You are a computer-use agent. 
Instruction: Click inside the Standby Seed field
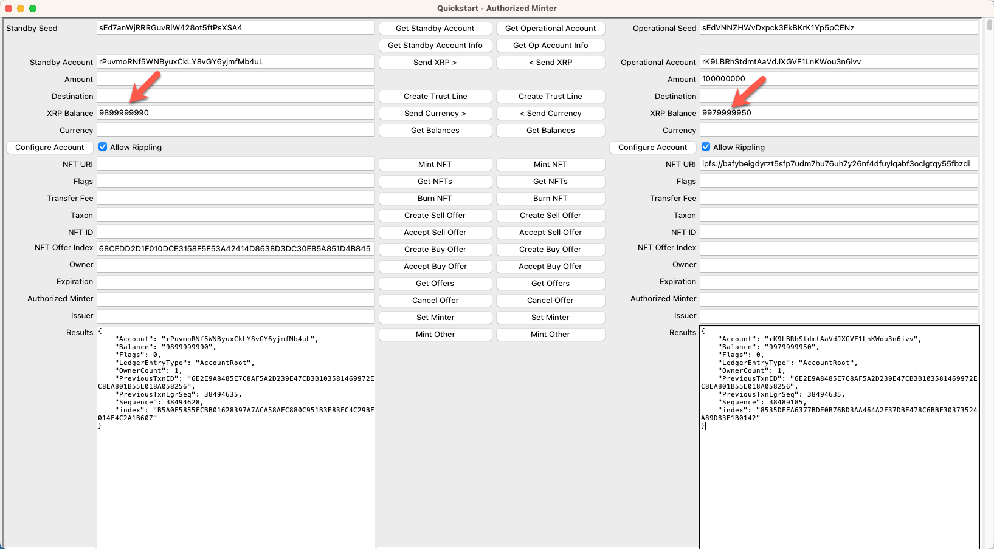pyautogui.click(x=236, y=27)
